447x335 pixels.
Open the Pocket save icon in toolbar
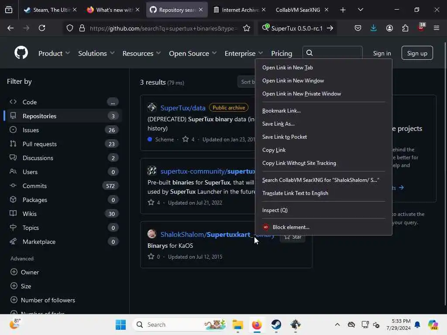pos(358,28)
